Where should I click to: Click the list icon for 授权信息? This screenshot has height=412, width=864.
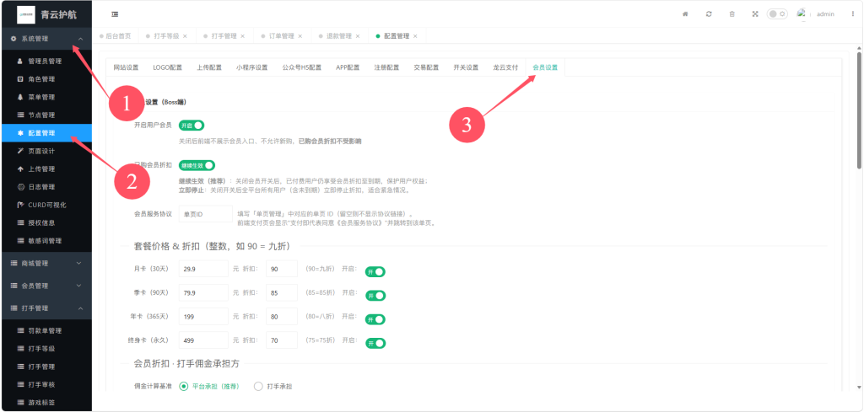20,222
